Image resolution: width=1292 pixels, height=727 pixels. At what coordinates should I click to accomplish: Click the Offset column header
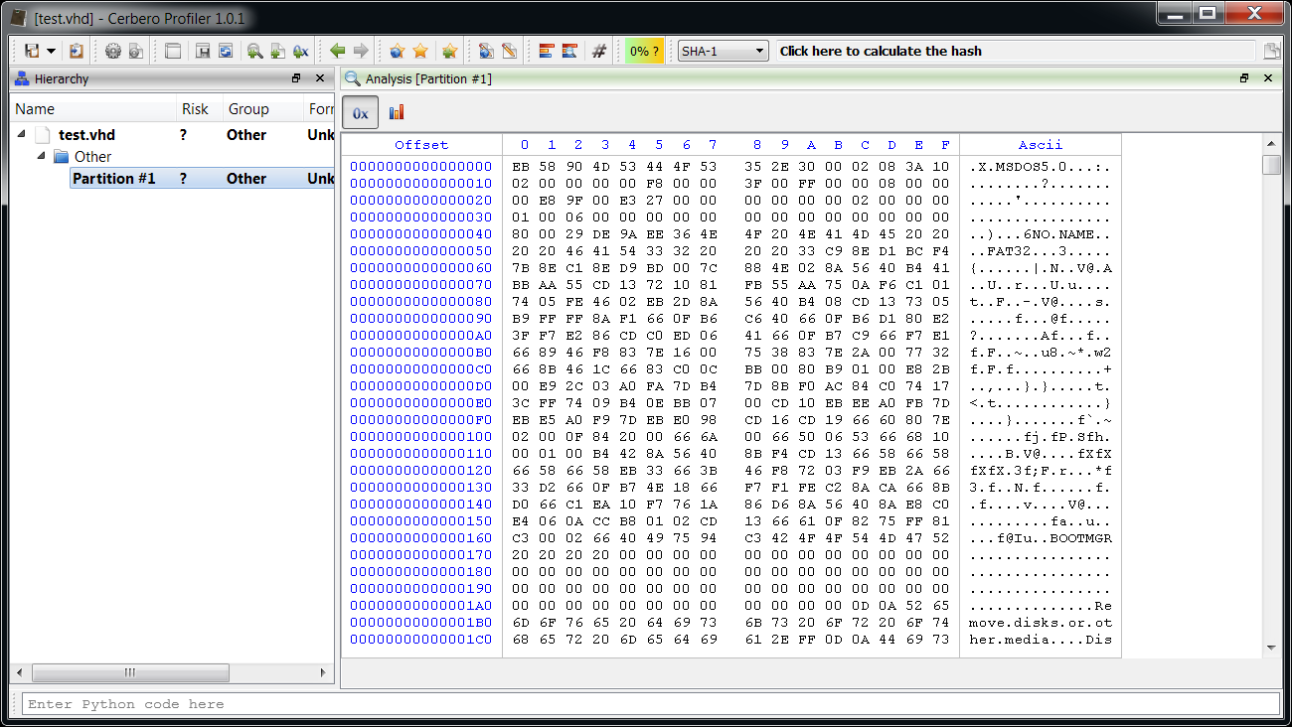coord(421,145)
